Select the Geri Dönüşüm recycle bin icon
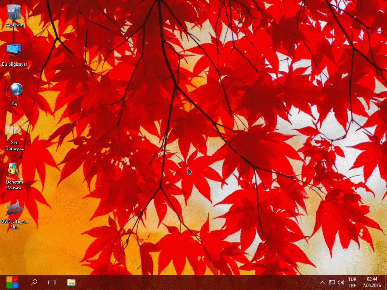The image size is (387, 290). point(14,131)
